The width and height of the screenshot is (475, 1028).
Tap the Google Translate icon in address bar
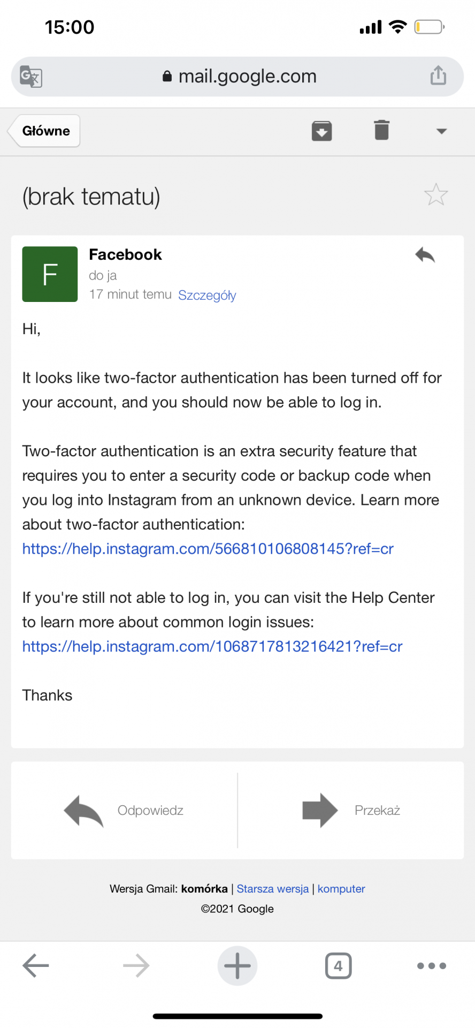(x=31, y=77)
